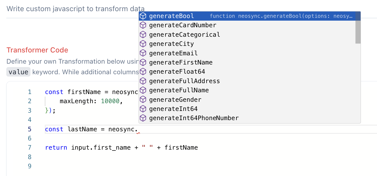Choose generateEmail from the suggestions
This screenshot has width=377, height=176.
coord(247,53)
